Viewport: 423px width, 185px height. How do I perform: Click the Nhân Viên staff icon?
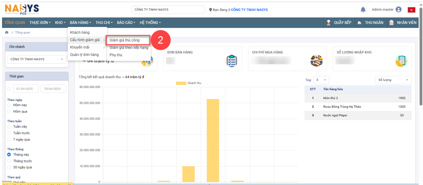point(391,23)
